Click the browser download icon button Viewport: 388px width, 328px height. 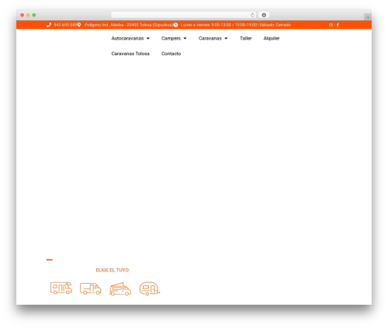pyautogui.click(x=264, y=15)
